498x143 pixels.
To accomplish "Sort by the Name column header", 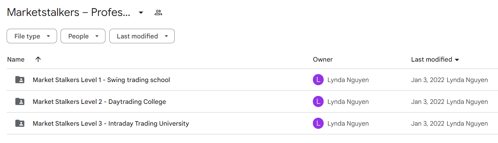I will click(x=16, y=59).
